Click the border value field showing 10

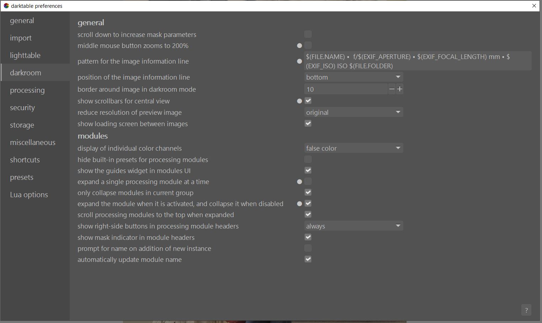pyautogui.click(x=346, y=89)
